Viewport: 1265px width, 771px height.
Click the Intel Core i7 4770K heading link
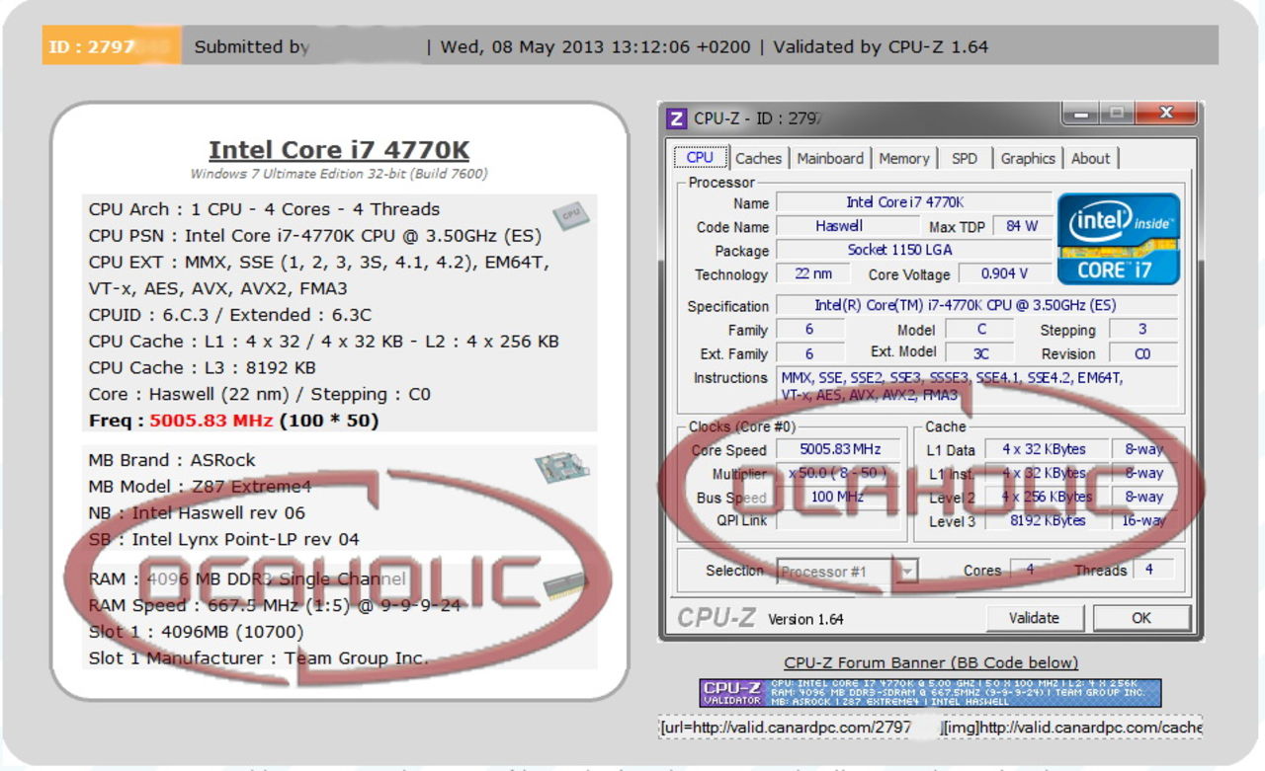pyautogui.click(x=338, y=149)
